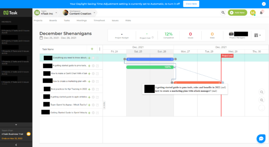Click the Task Name column header

click(x=48, y=49)
